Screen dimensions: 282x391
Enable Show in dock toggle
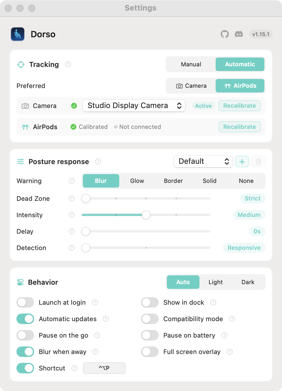click(150, 302)
